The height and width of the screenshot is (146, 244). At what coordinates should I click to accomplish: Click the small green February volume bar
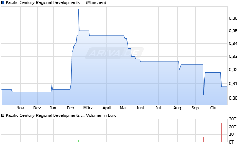[78, 141]
